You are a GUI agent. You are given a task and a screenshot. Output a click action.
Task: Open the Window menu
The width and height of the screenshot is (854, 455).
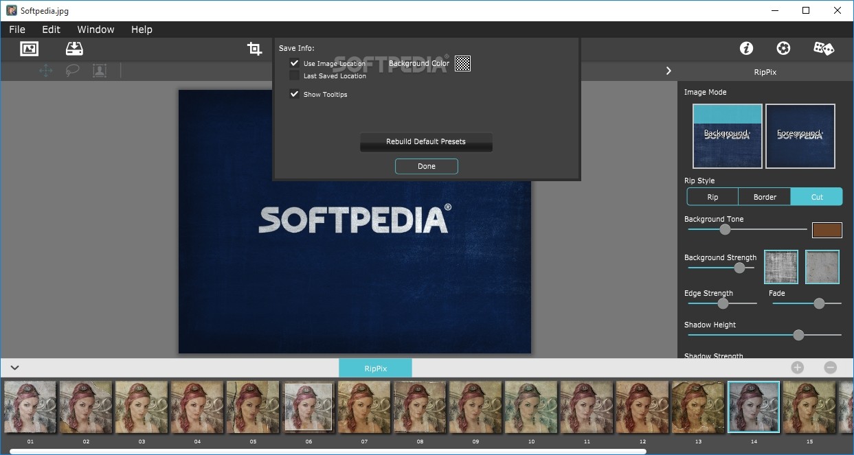point(95,30)
